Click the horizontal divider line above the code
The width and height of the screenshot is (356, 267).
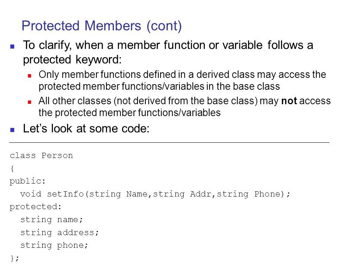point(169,142)
